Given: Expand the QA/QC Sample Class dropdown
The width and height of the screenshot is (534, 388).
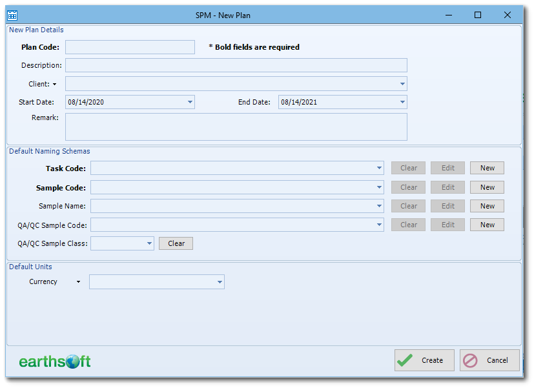Looking at the screenshot, I should click(149, 243).
